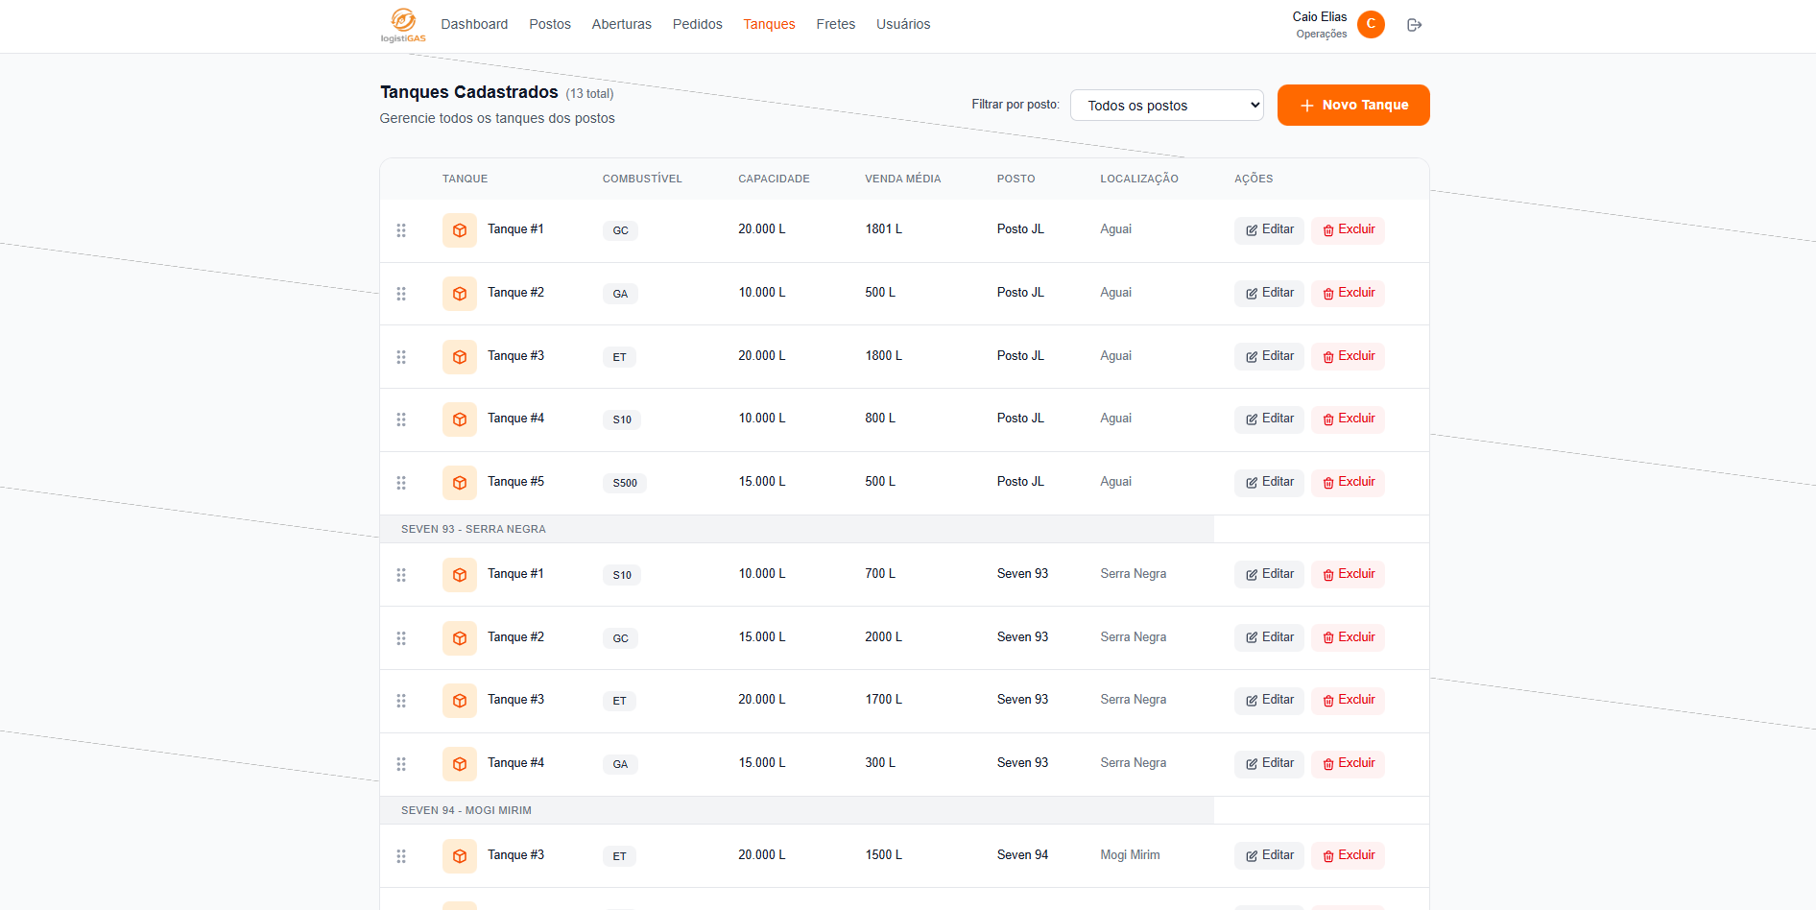Viewport: 1816px width, 910px height.
Task: Delete Seven 93 Tanque #3
Action: coord(1348,700)
